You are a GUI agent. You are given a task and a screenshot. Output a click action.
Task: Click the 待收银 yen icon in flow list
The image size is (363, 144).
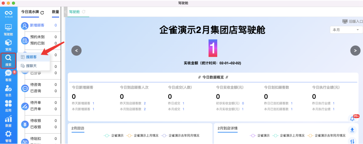point(25,124)
